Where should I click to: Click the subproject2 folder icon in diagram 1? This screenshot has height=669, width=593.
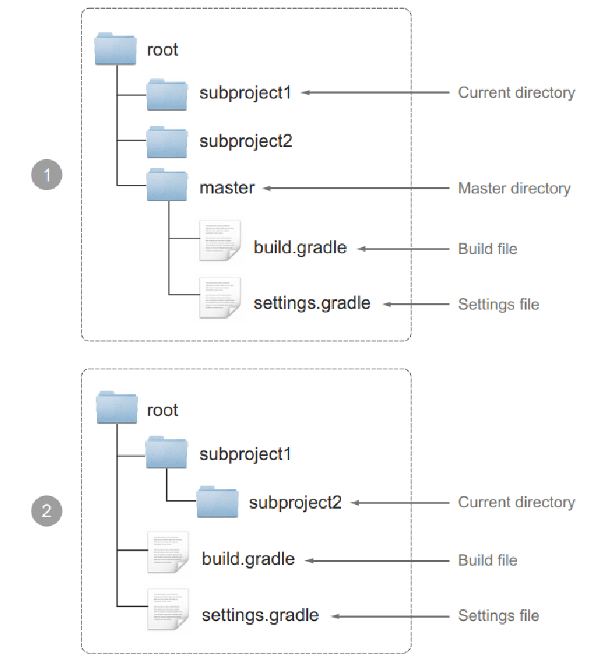pos(167,142)
